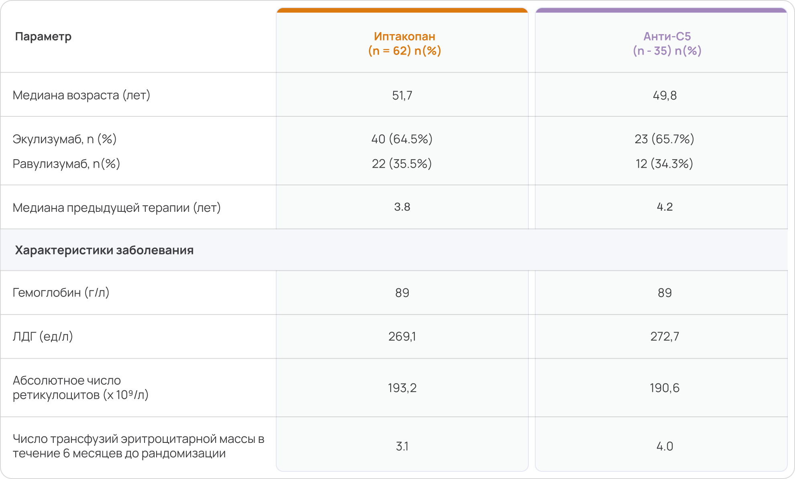Screen dimensions: 795x479
Task: Select the Параметр header label
Action: pyautogui.click(x=43, y=37)
